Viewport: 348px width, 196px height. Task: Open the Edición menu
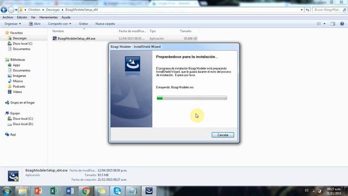pos(22,17)
